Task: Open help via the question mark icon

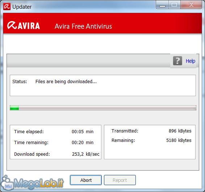Action: click(x=177, y=61)
